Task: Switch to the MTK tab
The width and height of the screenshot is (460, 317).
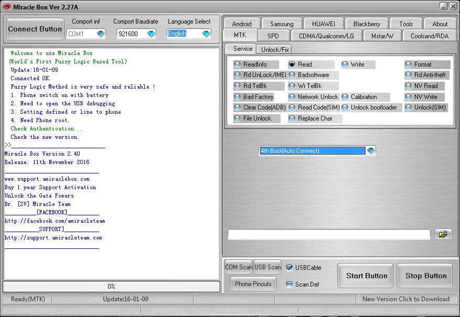Action: 240,35
